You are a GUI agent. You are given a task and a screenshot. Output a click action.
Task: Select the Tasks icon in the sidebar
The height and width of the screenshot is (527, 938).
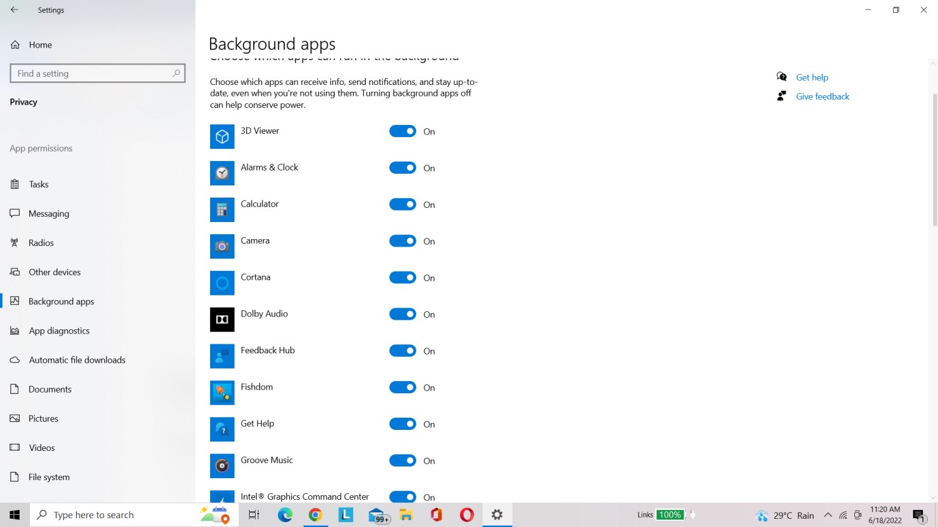tap(15, 184)
